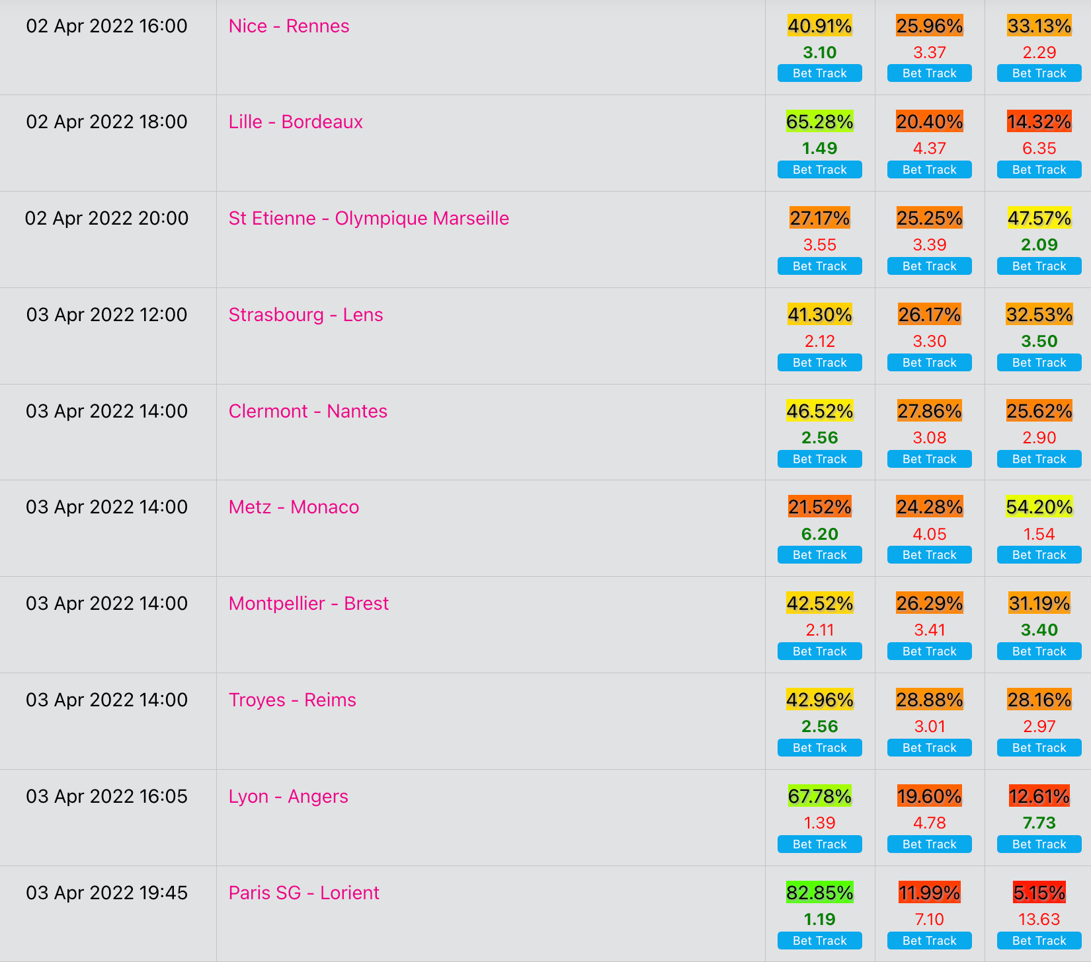Image resolution: width=1091 pixels, height=962 pixels.
Task: Click Bet Track under Nice-Rennes 3.37 draw odds
Action: [930, 73]
